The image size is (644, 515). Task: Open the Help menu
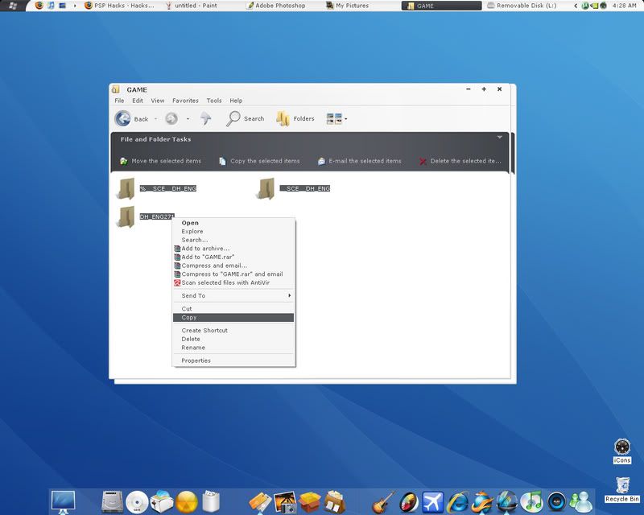click(236, 101)
